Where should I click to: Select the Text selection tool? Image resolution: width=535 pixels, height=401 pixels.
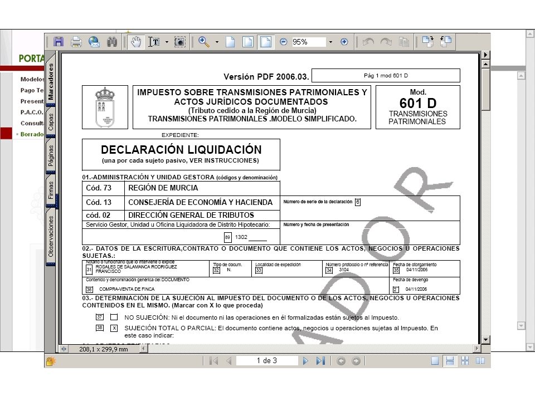154,42
